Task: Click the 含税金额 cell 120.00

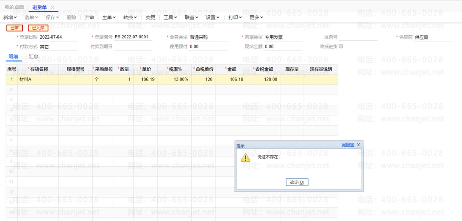Action: coord(263,79)
